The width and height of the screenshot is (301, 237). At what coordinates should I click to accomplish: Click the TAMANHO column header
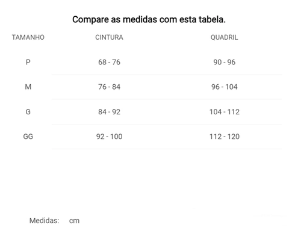(28, 37)
